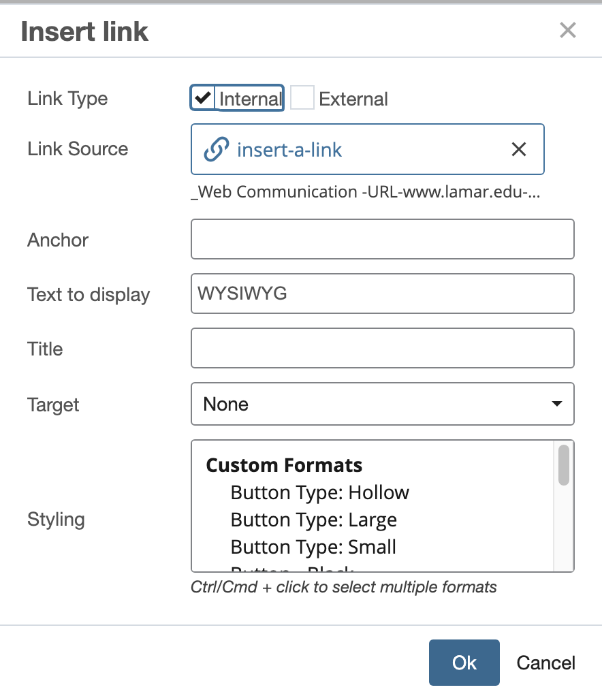Click the empty Title input field
This screenshot has width=602, height=696.
coord(383,348)
